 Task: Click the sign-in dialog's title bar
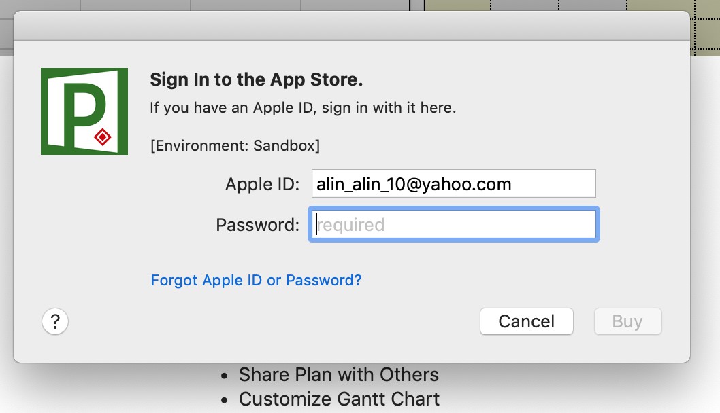coord(352,26)
